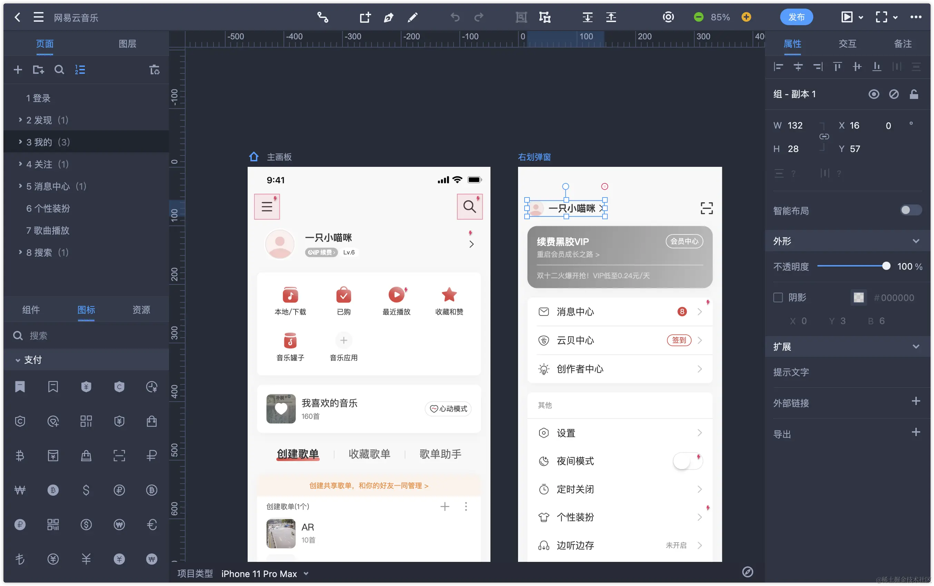
Task: Click the zoom out green minus button
Action: click(x=699, y=17)
